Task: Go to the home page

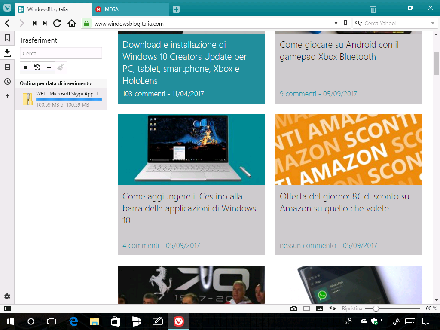Action: point(72,23)
